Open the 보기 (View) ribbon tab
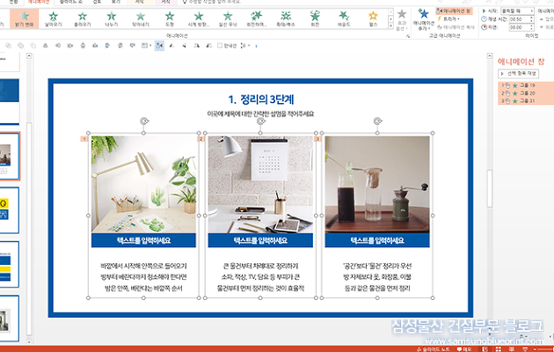 (115, 2)
